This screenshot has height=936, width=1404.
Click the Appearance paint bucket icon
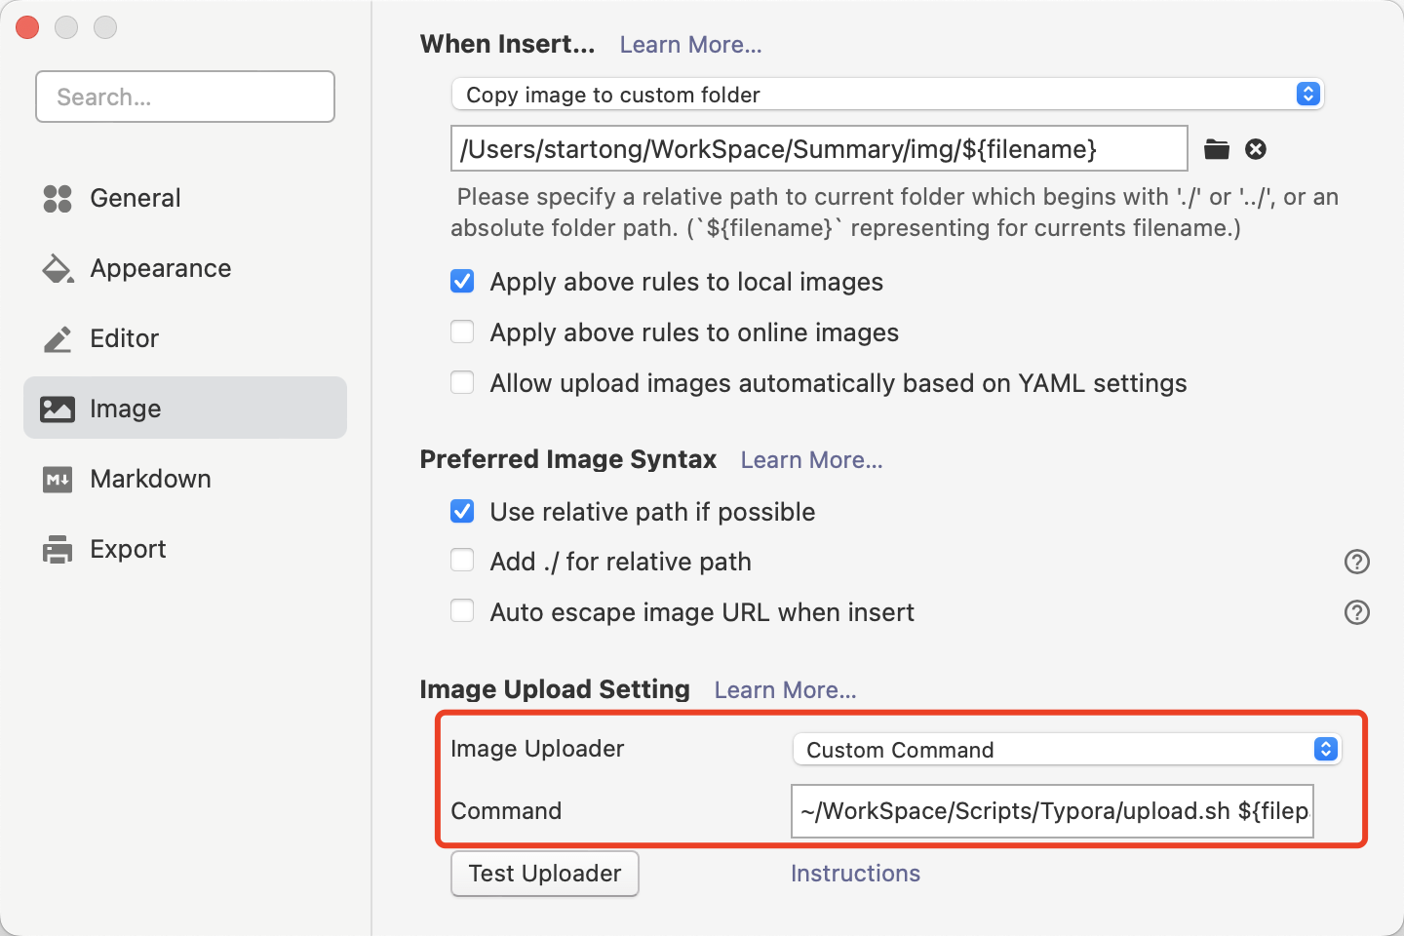pos(58,268)
